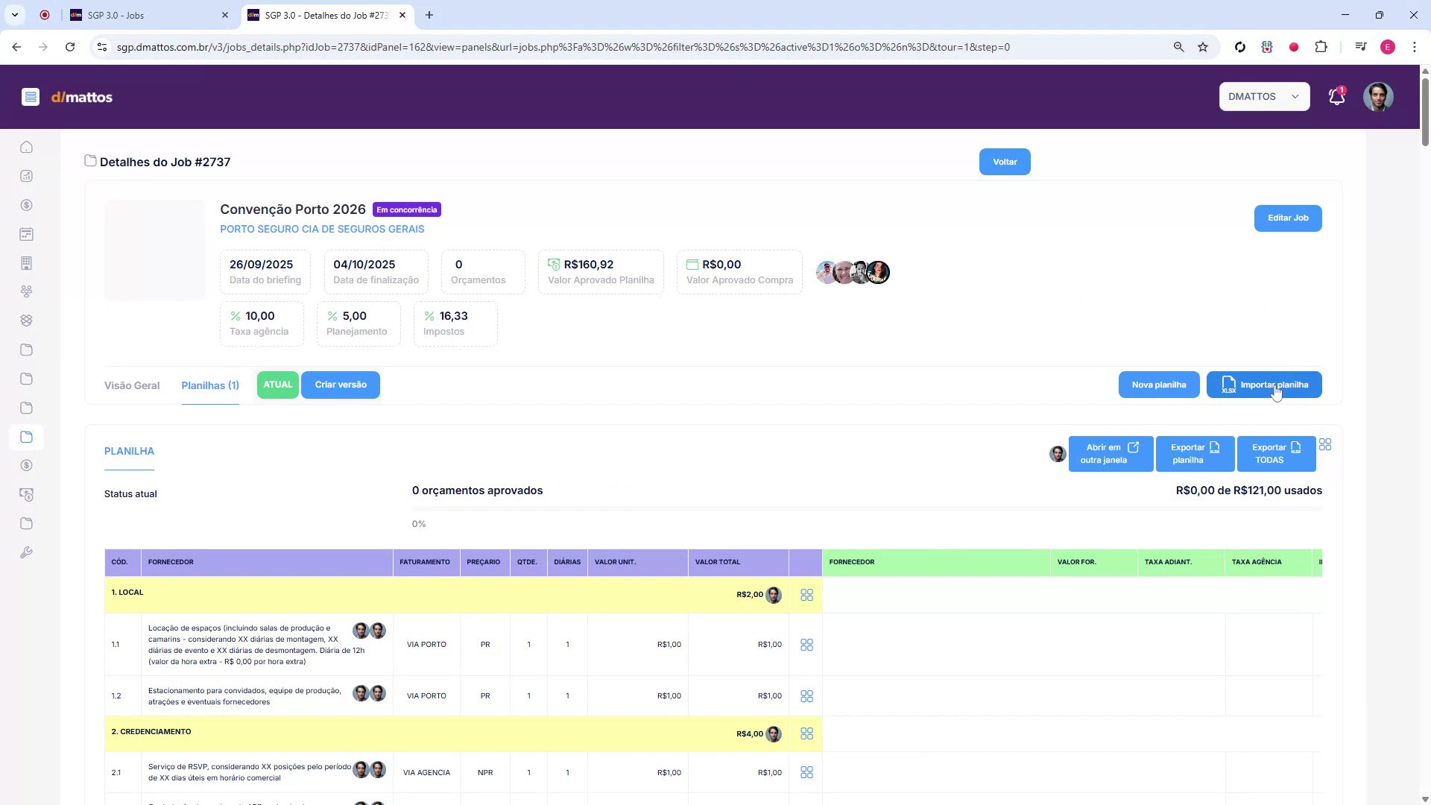Open the calendar icon in the sidebar
The image size is (1431, 805).
(26, 234)
